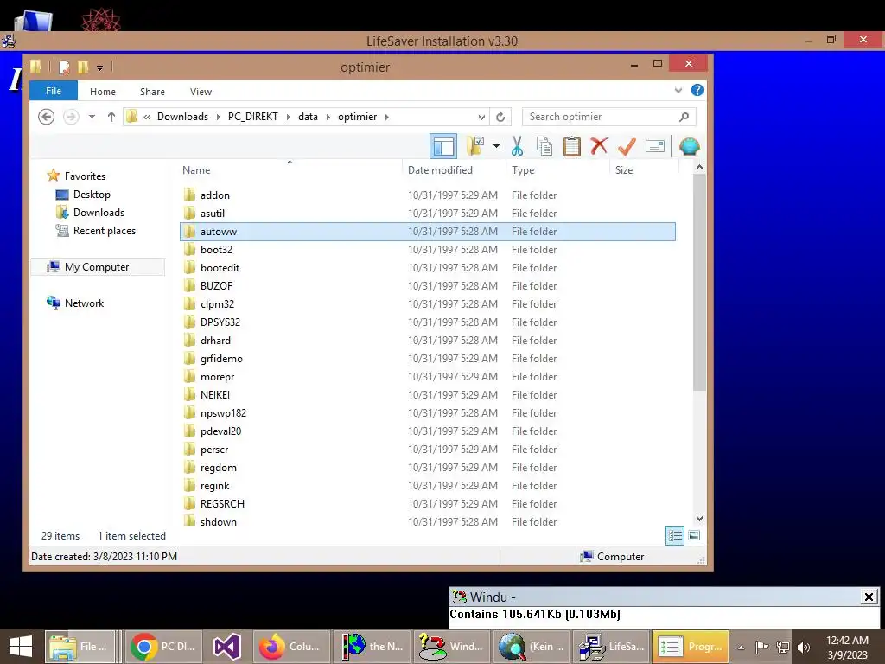This screenshot has height=664, width=885.
Task: Select Network in navigation pane
Action: pos(84,303)
